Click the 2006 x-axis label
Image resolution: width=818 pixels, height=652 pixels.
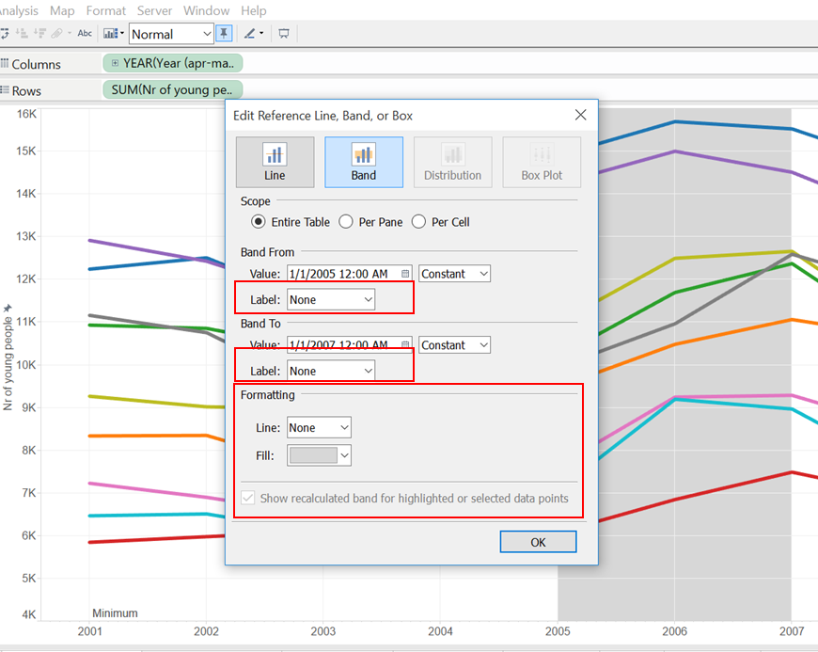[674, 631]
